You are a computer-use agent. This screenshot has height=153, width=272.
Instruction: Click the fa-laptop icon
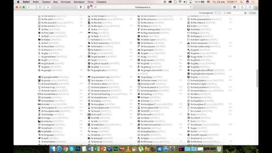coord(89,135)
